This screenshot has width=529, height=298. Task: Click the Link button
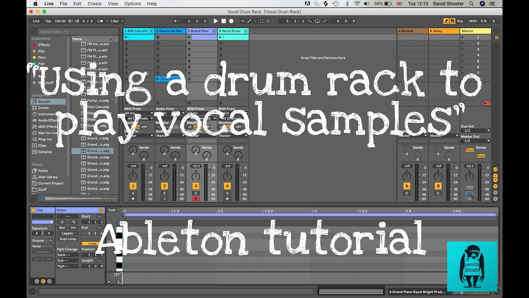click(36, 21)
